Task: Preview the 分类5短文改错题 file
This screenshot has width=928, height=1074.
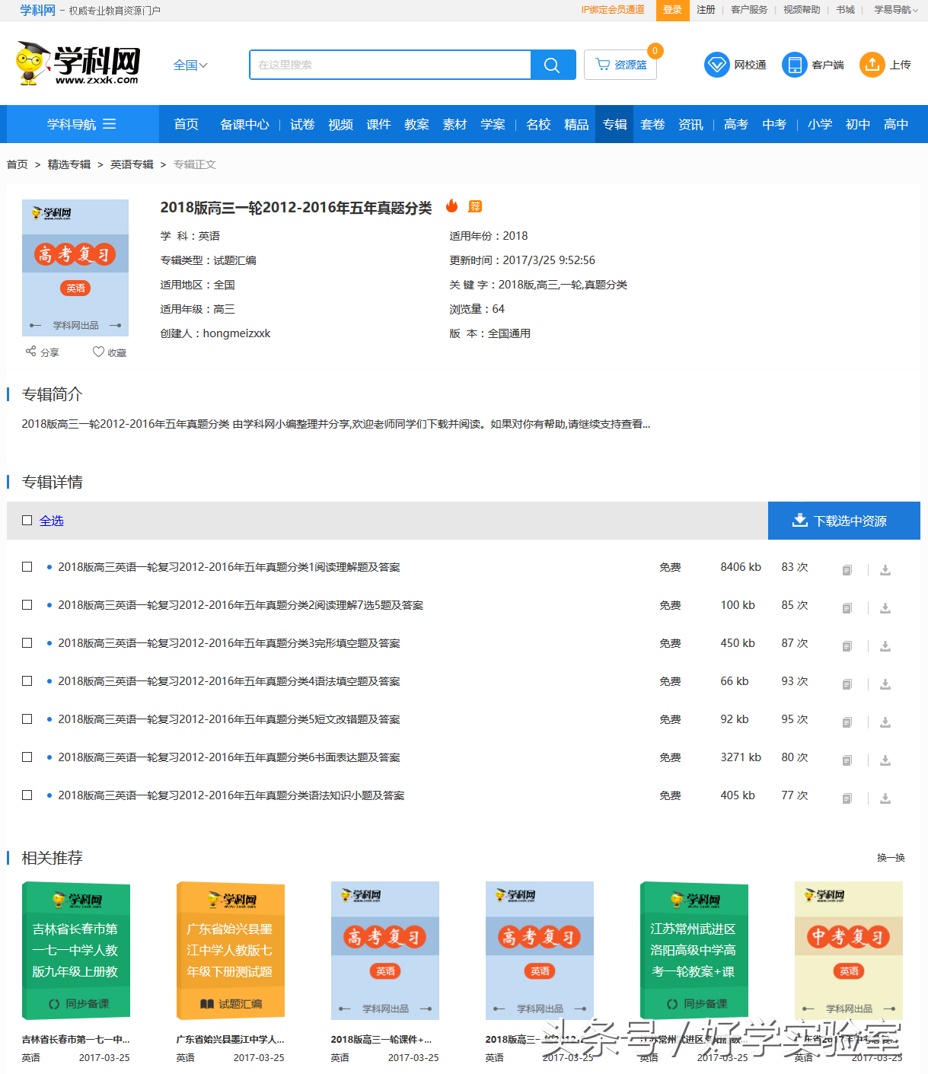Action: pyautogui.click(x=847, y=722)
